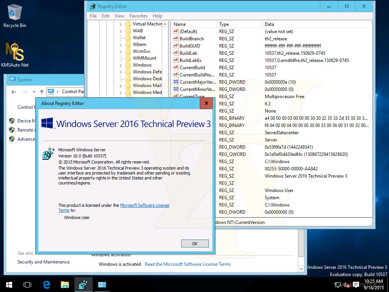
Task: Expand the Windows Mail tree node
Action: 120,86
